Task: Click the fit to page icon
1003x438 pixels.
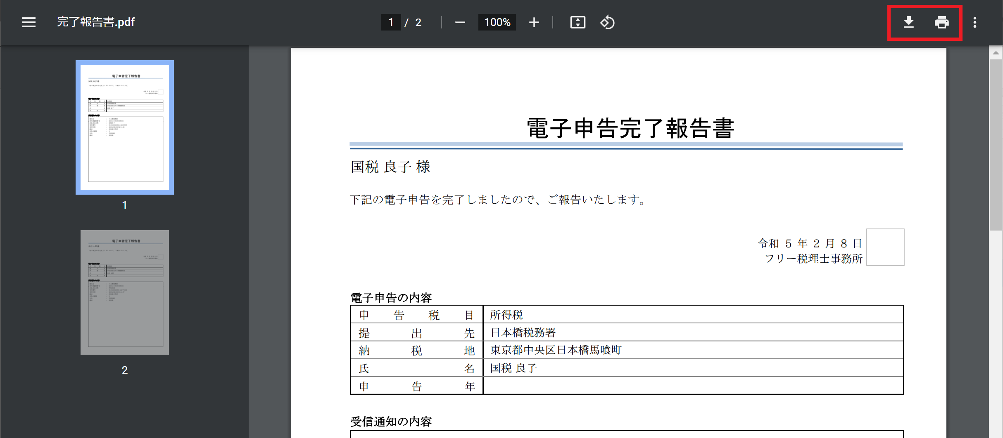Action: pyautogui.click(x=578, y=22)
